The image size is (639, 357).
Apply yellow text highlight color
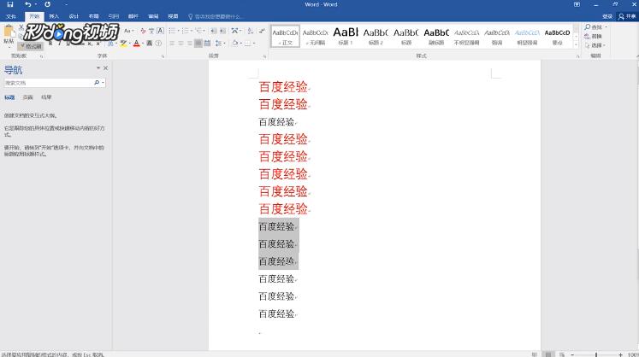pos(122,44)
